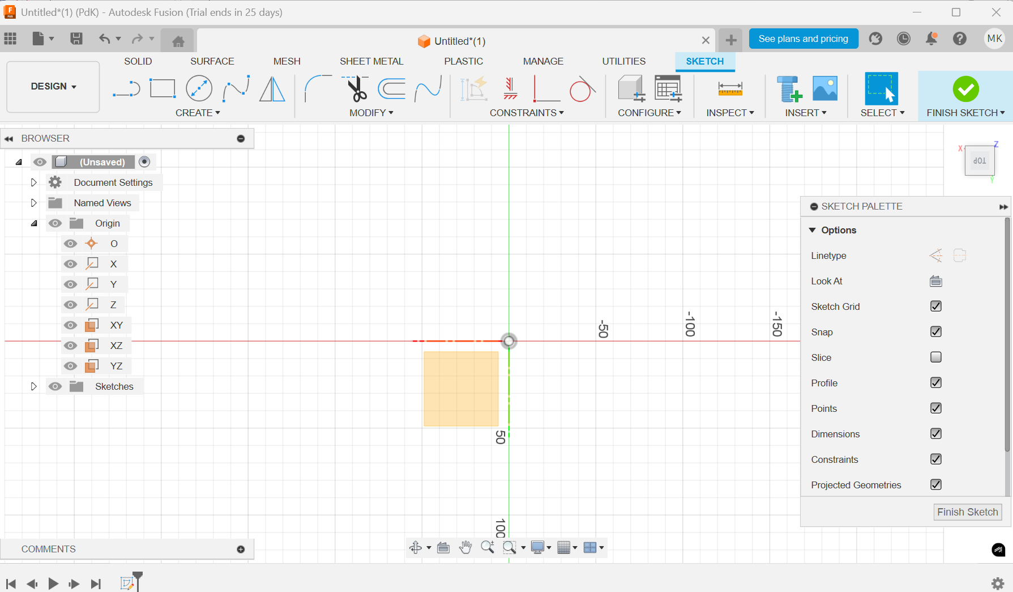Insert a canvas image
This screenshot has height=592, width=1013.
click(x=825, y=89)
